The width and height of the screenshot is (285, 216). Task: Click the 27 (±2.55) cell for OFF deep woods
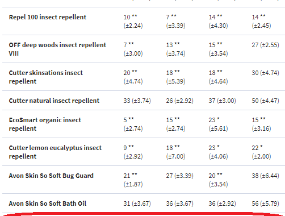pos(265,45)
